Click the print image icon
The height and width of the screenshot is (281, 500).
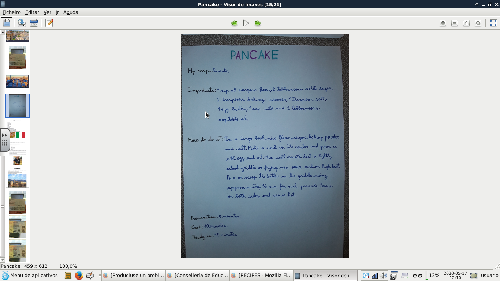click(x=34, y=23)
